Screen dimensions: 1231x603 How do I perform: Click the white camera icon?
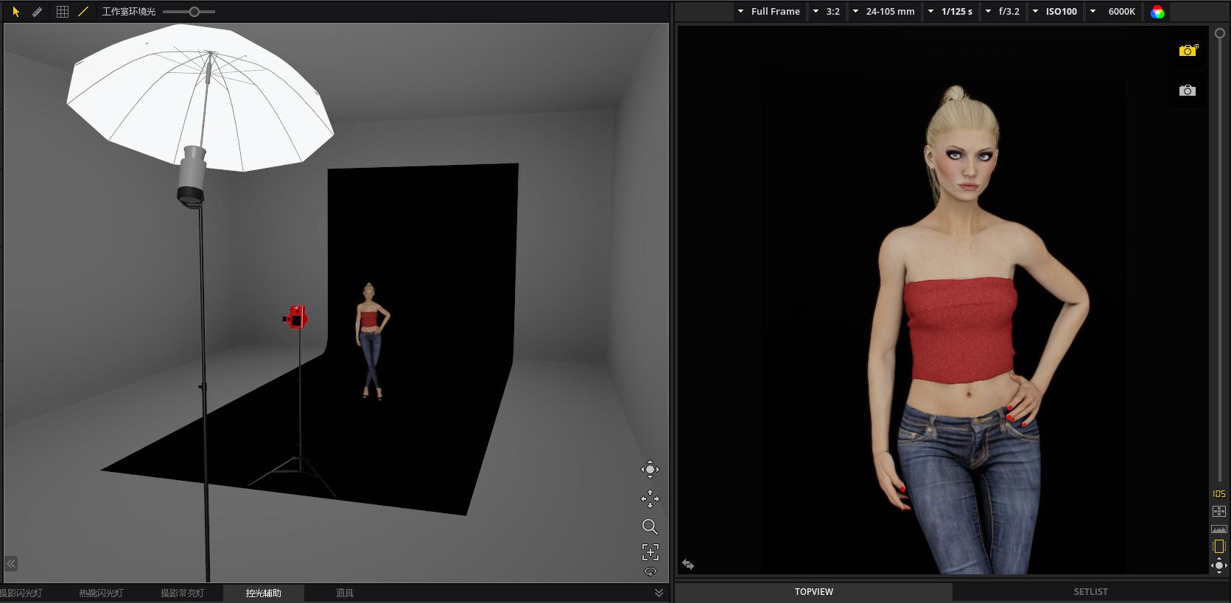coord(1188,91)
